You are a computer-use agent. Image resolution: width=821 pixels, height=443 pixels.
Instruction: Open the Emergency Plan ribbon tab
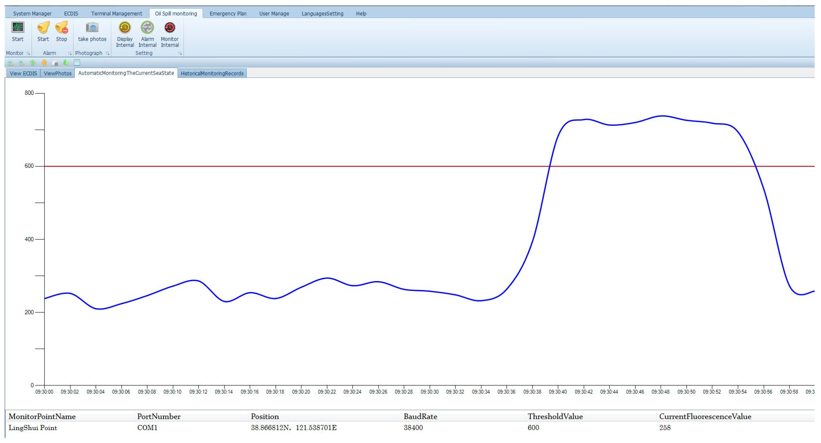click(x=228, y=14)
